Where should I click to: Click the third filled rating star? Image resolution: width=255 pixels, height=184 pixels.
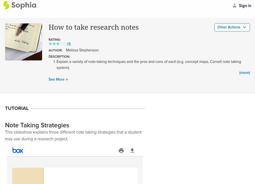[58, 44]
